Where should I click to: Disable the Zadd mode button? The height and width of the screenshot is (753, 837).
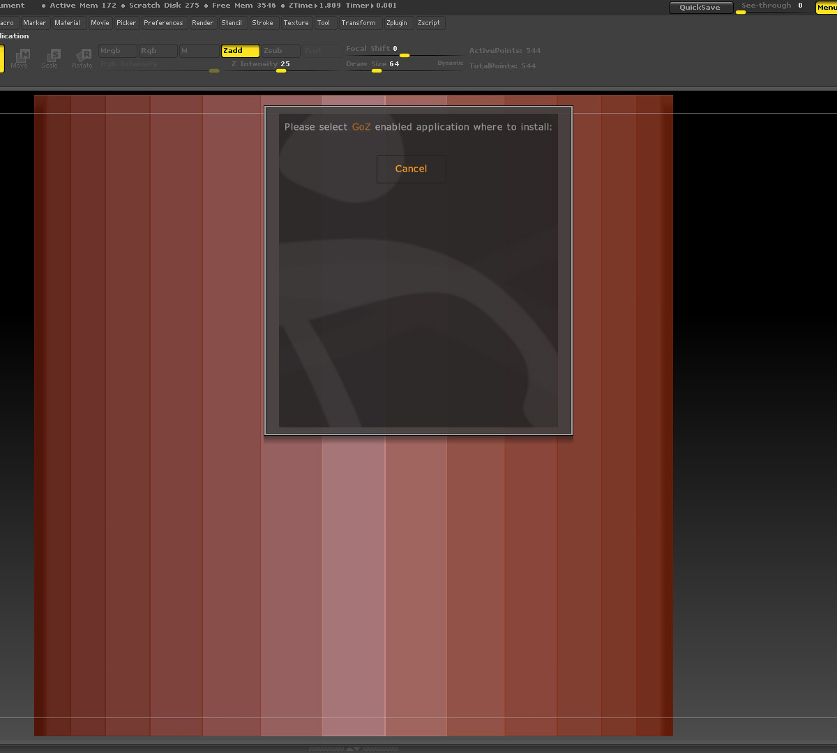click(241, 51)
